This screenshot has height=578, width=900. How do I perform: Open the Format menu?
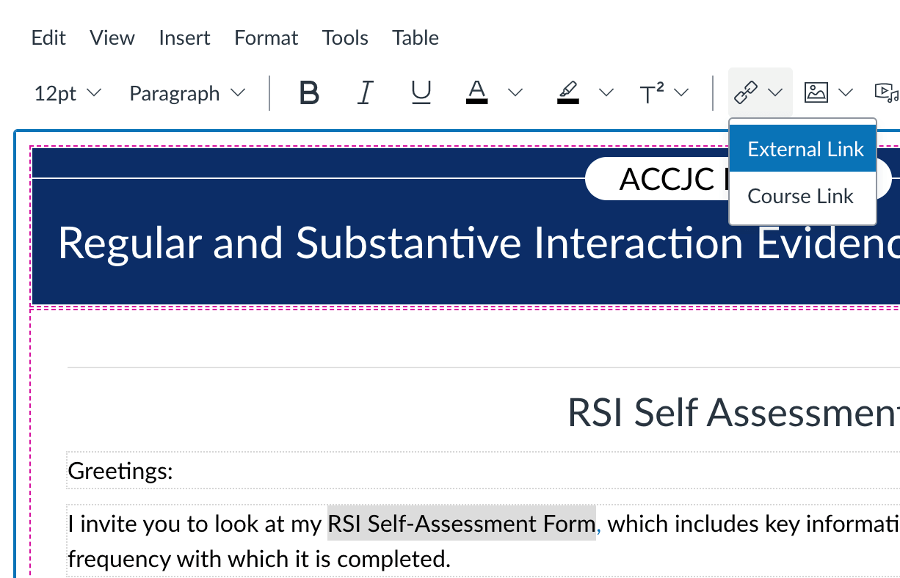[x=266, y=38]
